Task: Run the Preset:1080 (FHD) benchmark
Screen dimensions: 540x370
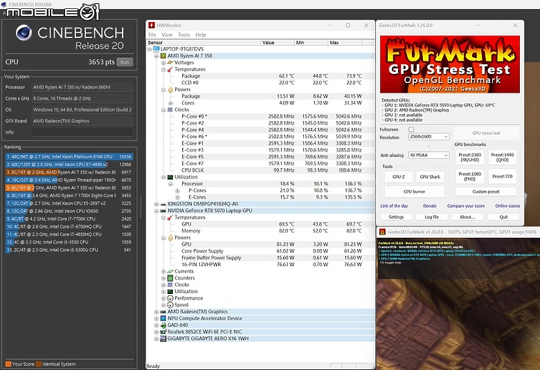Action: (x=470, y=176)
